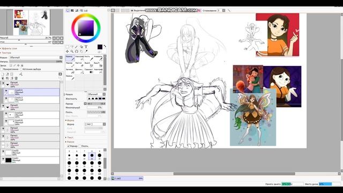The image size is (343, 193).
Task: Set the flattest brush hardness shape
Action: [103, 99]
